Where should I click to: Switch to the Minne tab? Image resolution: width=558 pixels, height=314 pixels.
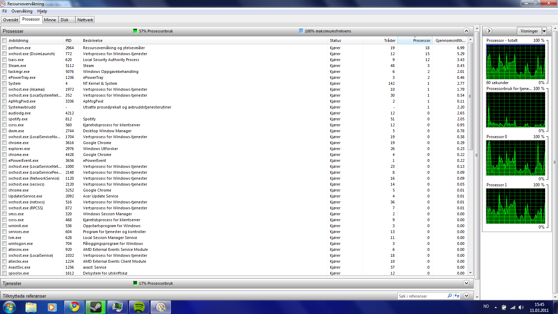50,20
